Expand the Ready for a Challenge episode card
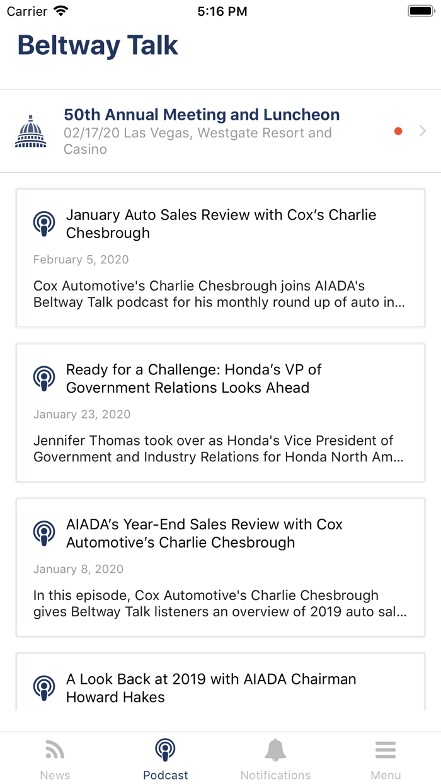Screen dimensions: 441x784 [220, 413]
